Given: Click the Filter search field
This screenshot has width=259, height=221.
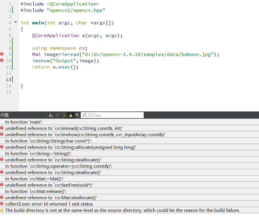Looking at the screenshot, I should click(112, 115).
